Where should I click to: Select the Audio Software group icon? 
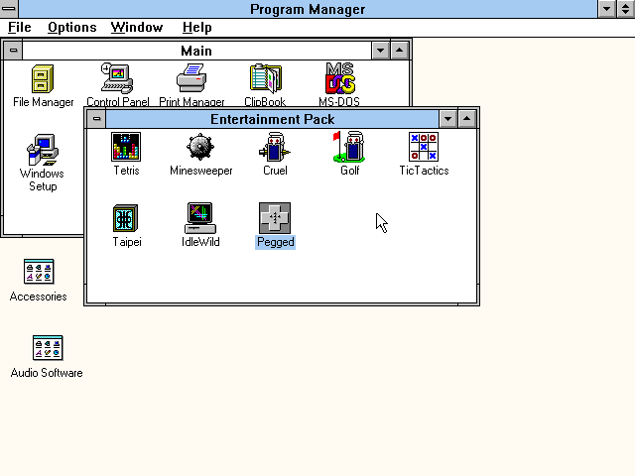point(48,347)
